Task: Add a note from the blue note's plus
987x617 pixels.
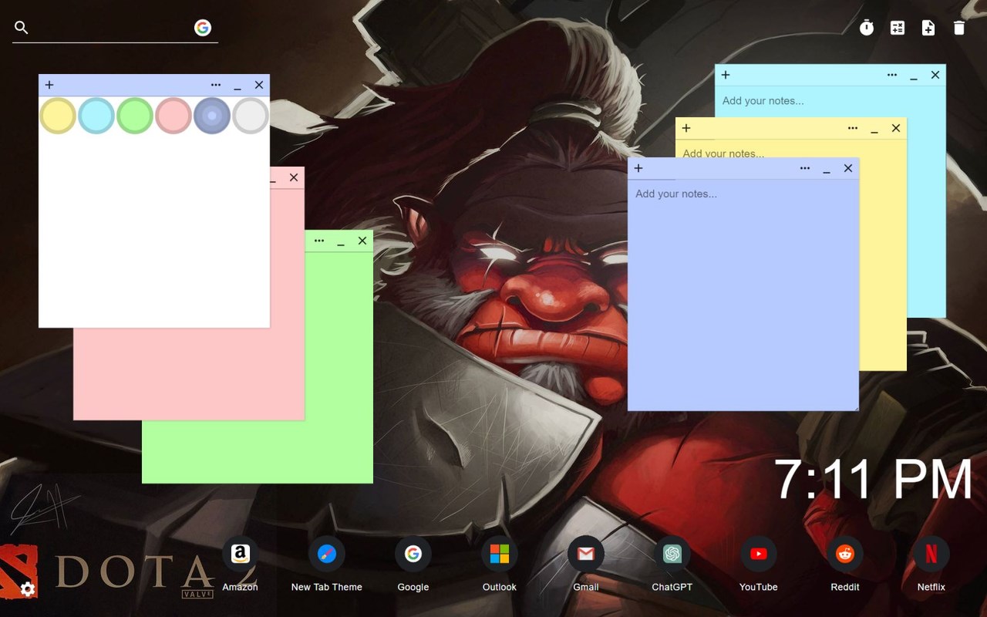Action: point(638,168)
